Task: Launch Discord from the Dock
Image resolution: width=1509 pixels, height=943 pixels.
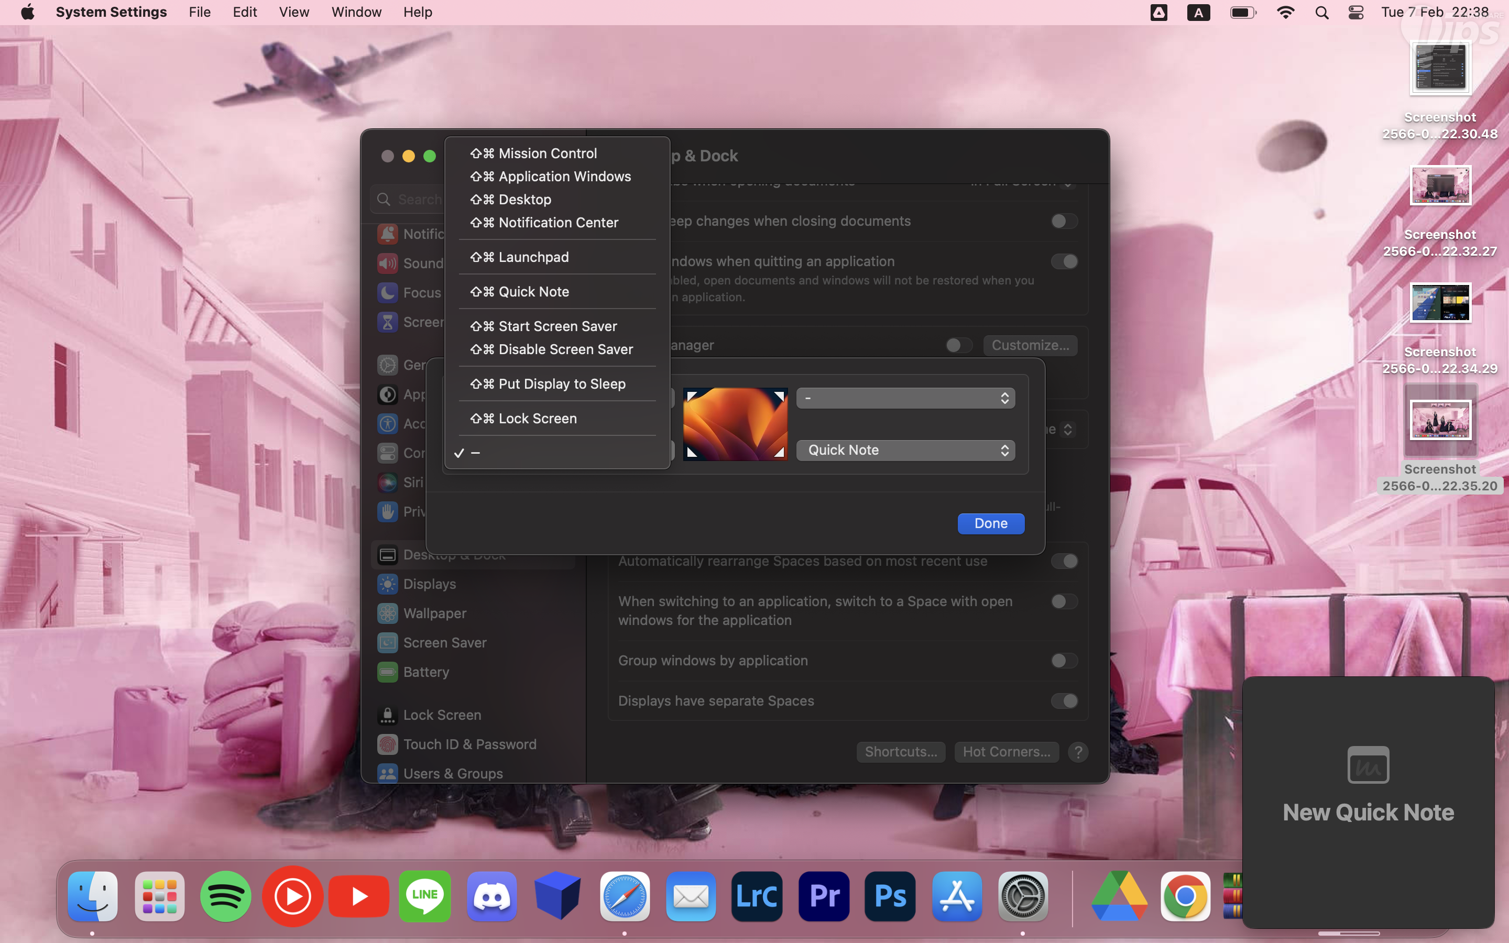Action: (491, 896)
